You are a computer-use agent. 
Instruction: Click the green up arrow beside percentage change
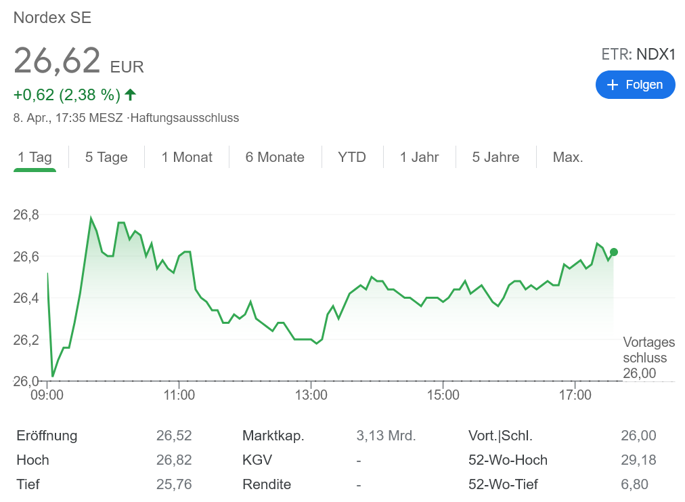click(x=131, y=94)
